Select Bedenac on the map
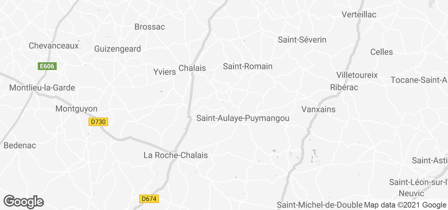The width and height of the screenshot is (448, 210). point(20,146)
